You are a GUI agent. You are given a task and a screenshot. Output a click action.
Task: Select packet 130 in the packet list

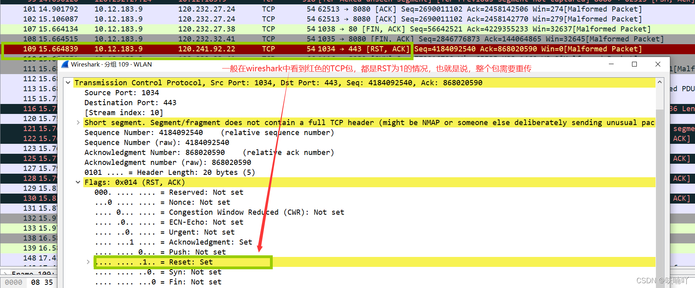29,198
